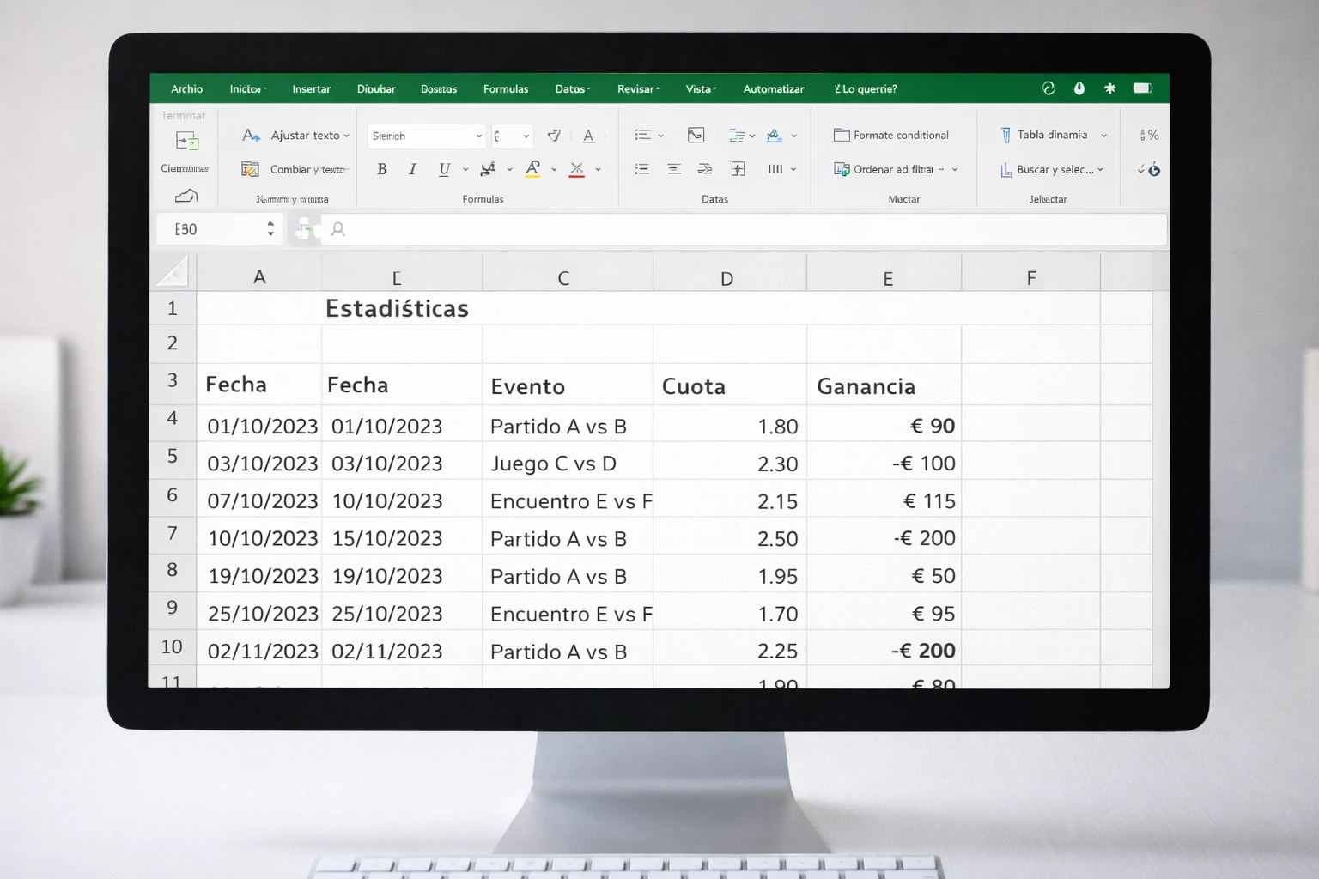Click the insert cell plus icon
The width and height of the screenshot is (1319, 879).
(738, 169)
